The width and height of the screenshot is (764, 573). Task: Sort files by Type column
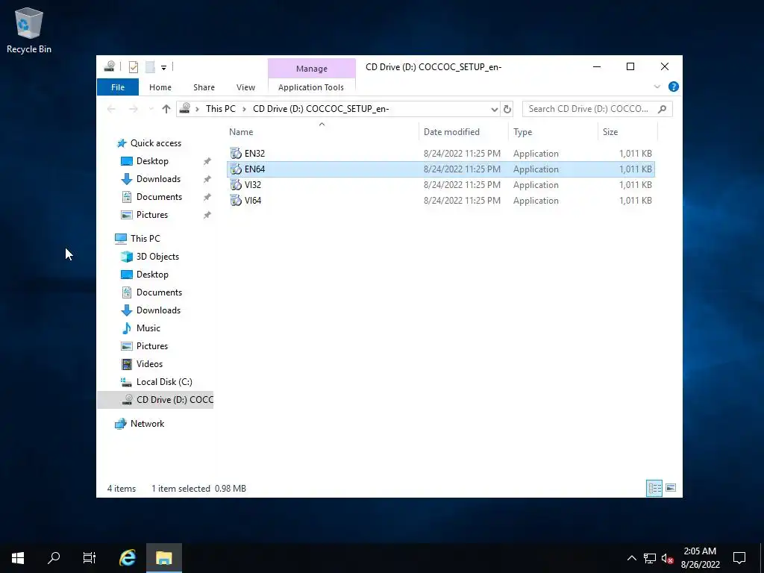coord(553,132)
